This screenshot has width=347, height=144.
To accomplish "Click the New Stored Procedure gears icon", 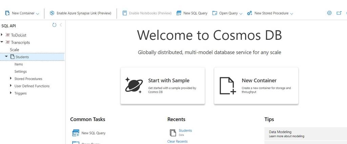I will click(250, 13).
